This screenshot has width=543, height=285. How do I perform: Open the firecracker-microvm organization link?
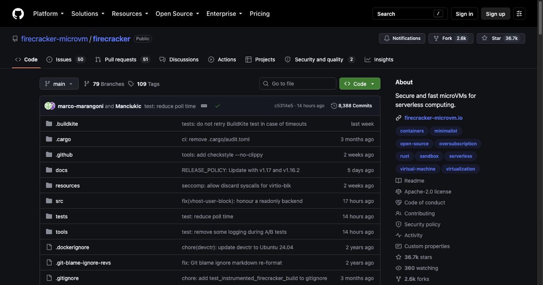tap(54, 39)
